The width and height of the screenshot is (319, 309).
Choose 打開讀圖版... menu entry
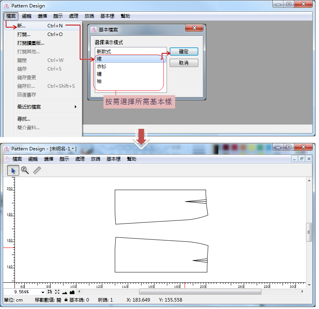pyautogui.click(x=31, y=43)
